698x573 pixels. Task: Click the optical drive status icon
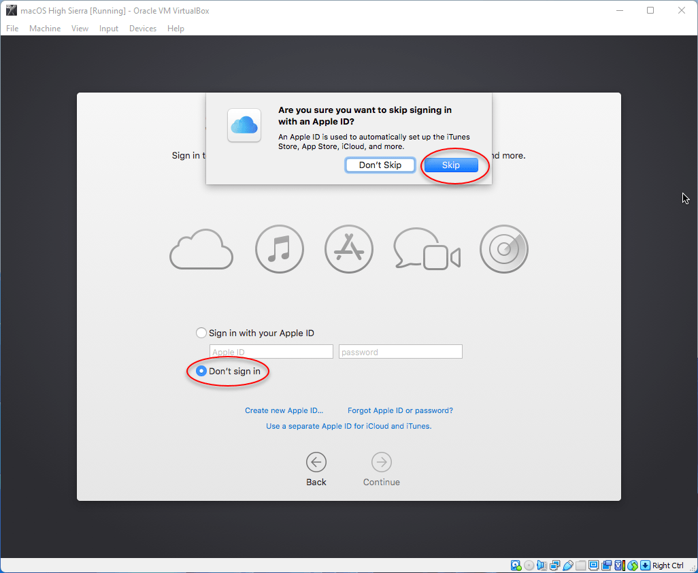click(529, 566)
